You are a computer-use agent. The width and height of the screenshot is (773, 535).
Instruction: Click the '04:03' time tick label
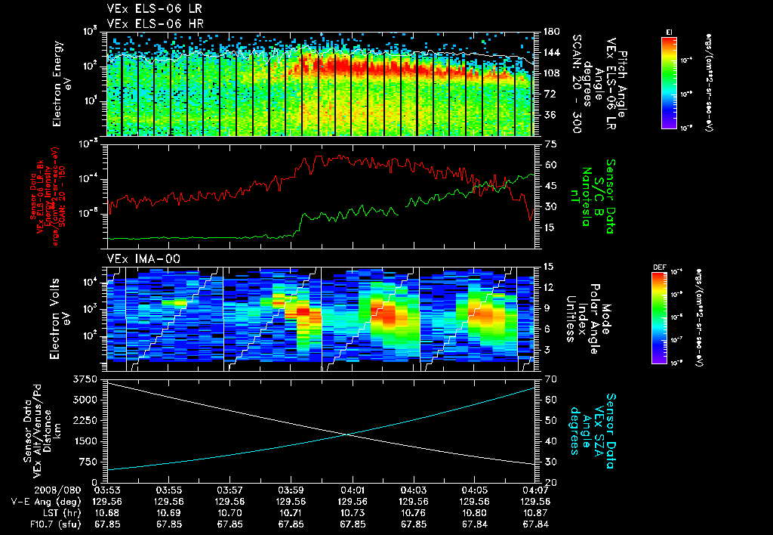414,491
